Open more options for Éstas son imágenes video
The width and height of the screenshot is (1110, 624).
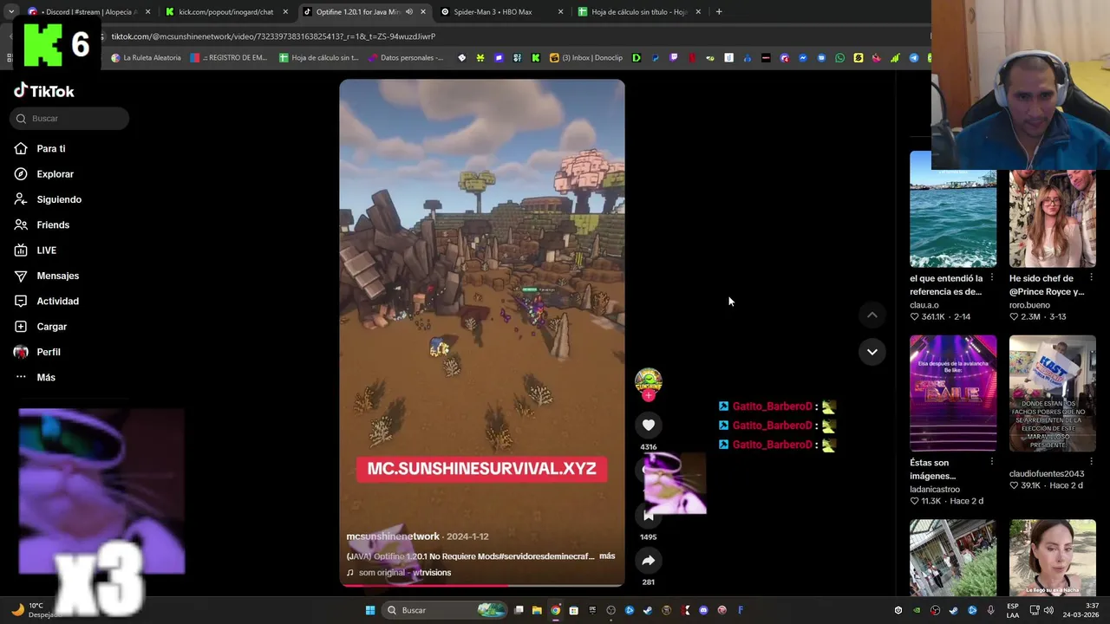click(x=992, y=462)
